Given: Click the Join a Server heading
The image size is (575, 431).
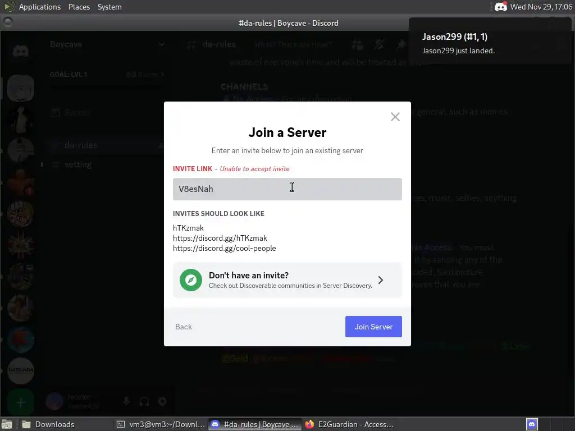Looking at the screenshot, I should pos(287,132).
